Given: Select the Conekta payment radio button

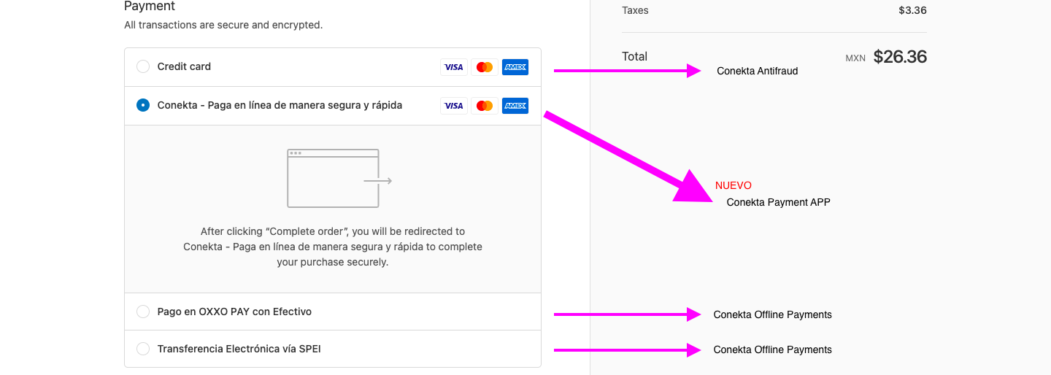Looking at the screenshot, I should point(143,105).
